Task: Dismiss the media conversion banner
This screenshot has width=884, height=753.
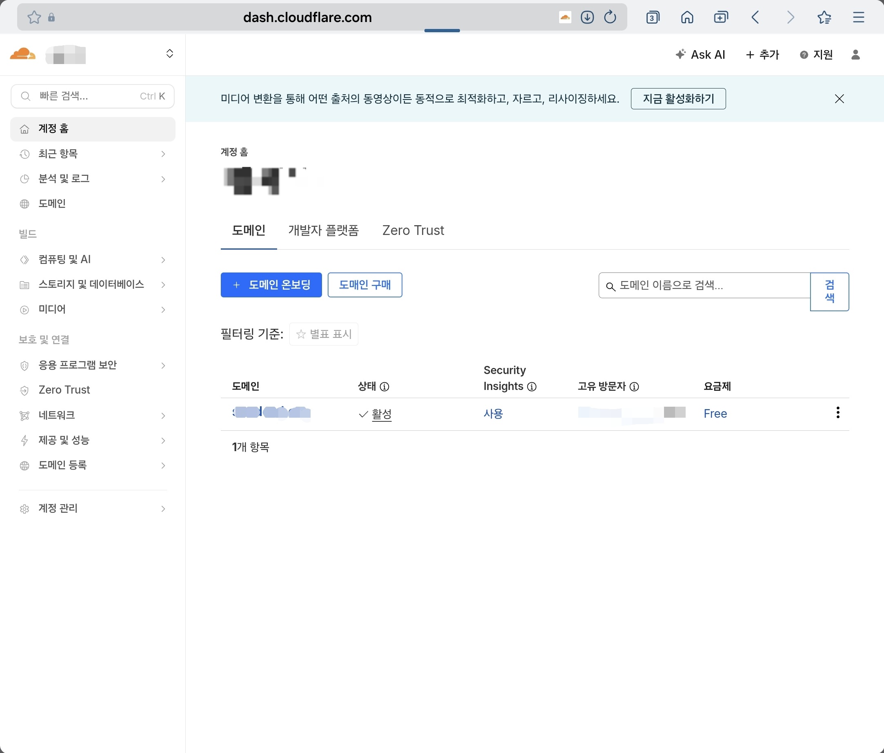Action: pos(839,99)
